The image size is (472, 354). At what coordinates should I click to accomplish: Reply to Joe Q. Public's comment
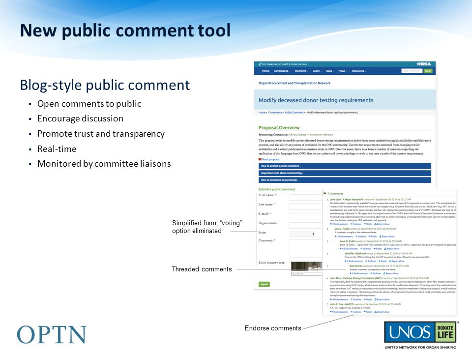coord(373,236)
